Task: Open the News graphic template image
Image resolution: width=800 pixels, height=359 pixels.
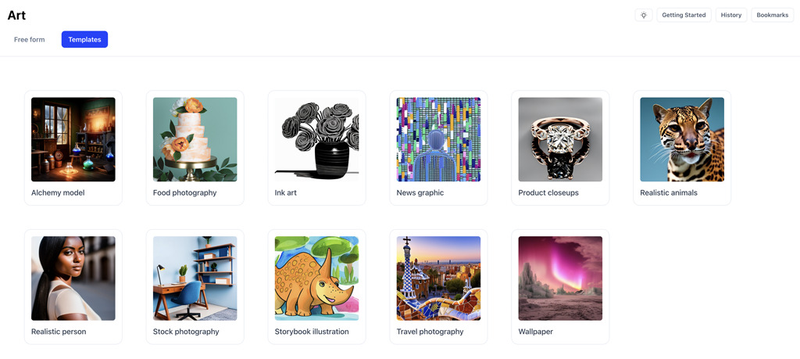Action: pyautogui.click(x=439, y=139)
